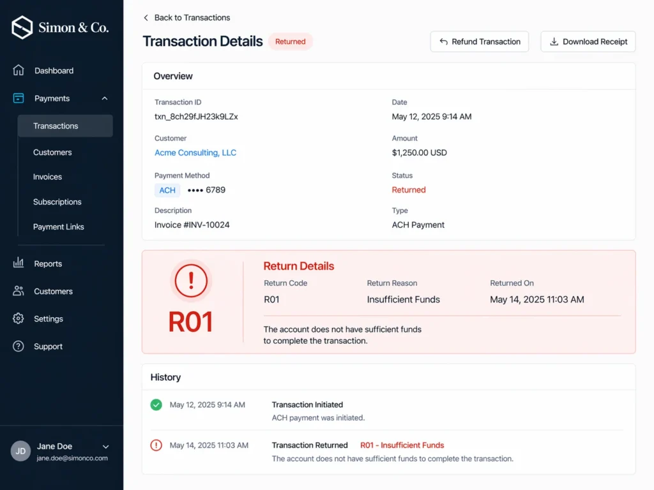Click the Simon & Co. logo icon

click(x=22, y=27)
